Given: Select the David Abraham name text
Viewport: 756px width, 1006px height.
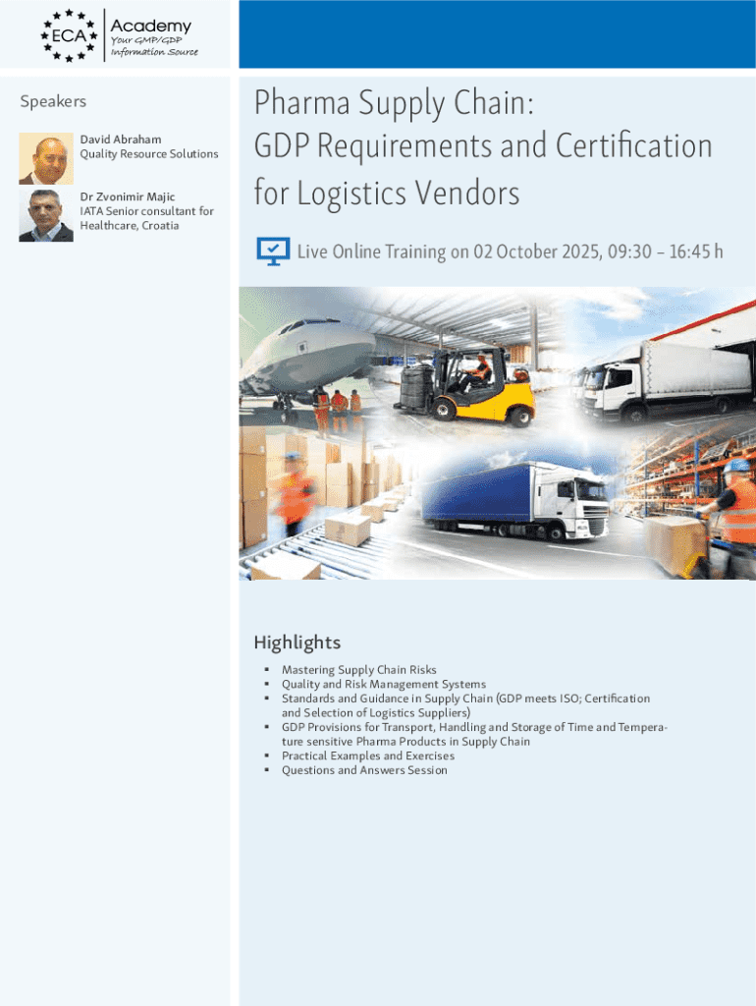Looking at the screenshot, I should [121, 140].
